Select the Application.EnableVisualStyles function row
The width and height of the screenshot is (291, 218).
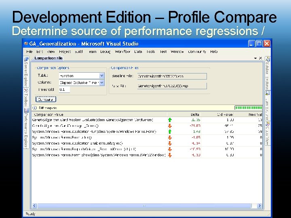147,143
